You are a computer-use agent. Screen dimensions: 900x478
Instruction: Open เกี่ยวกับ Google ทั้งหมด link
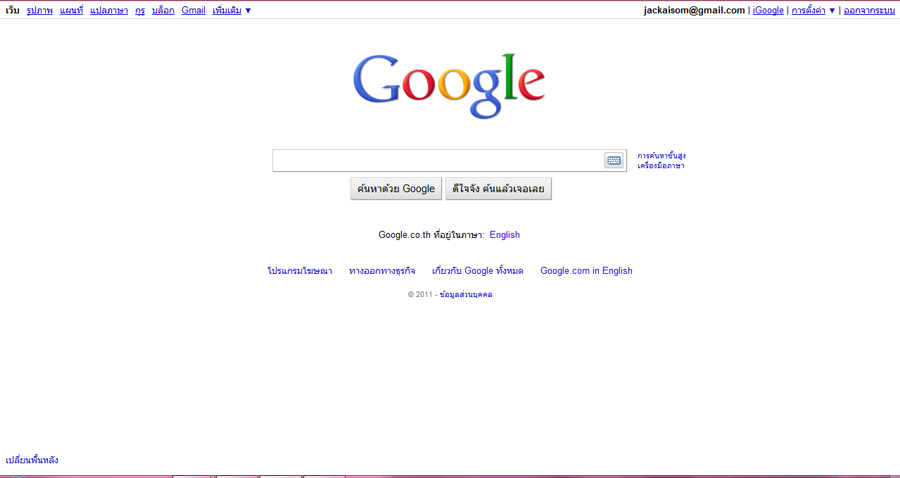tap(478, 271)
